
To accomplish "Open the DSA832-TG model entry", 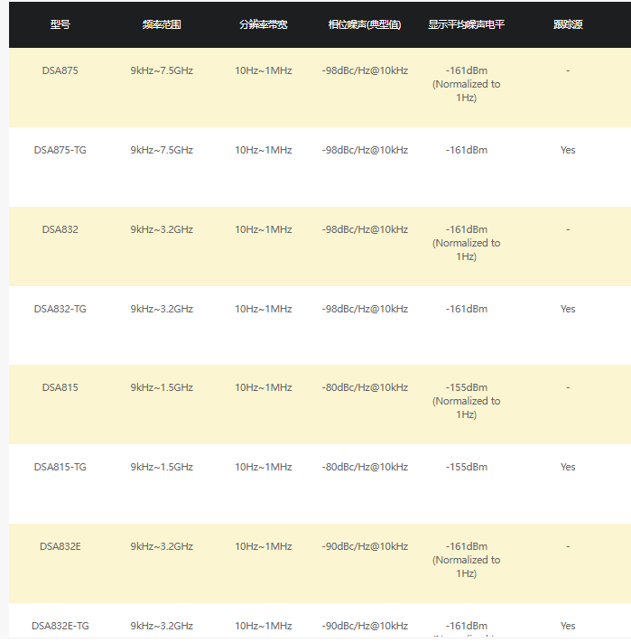I will pos(60,309).
